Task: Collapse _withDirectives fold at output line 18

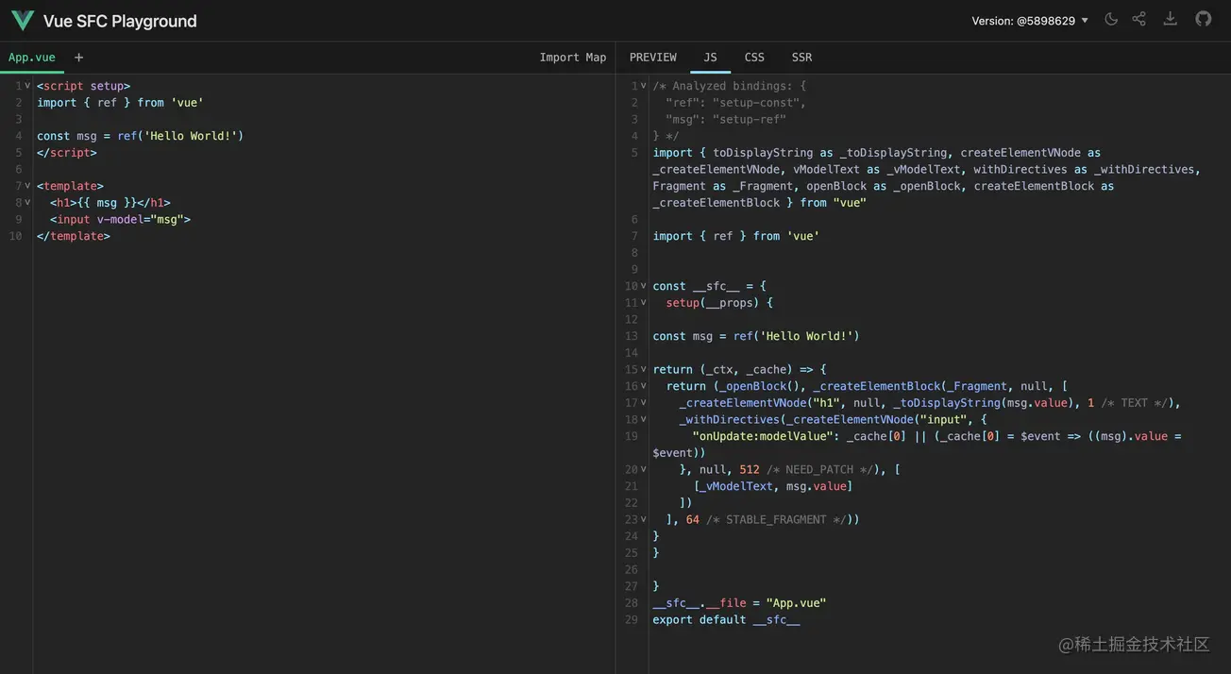Action: [x=644, y=419]
